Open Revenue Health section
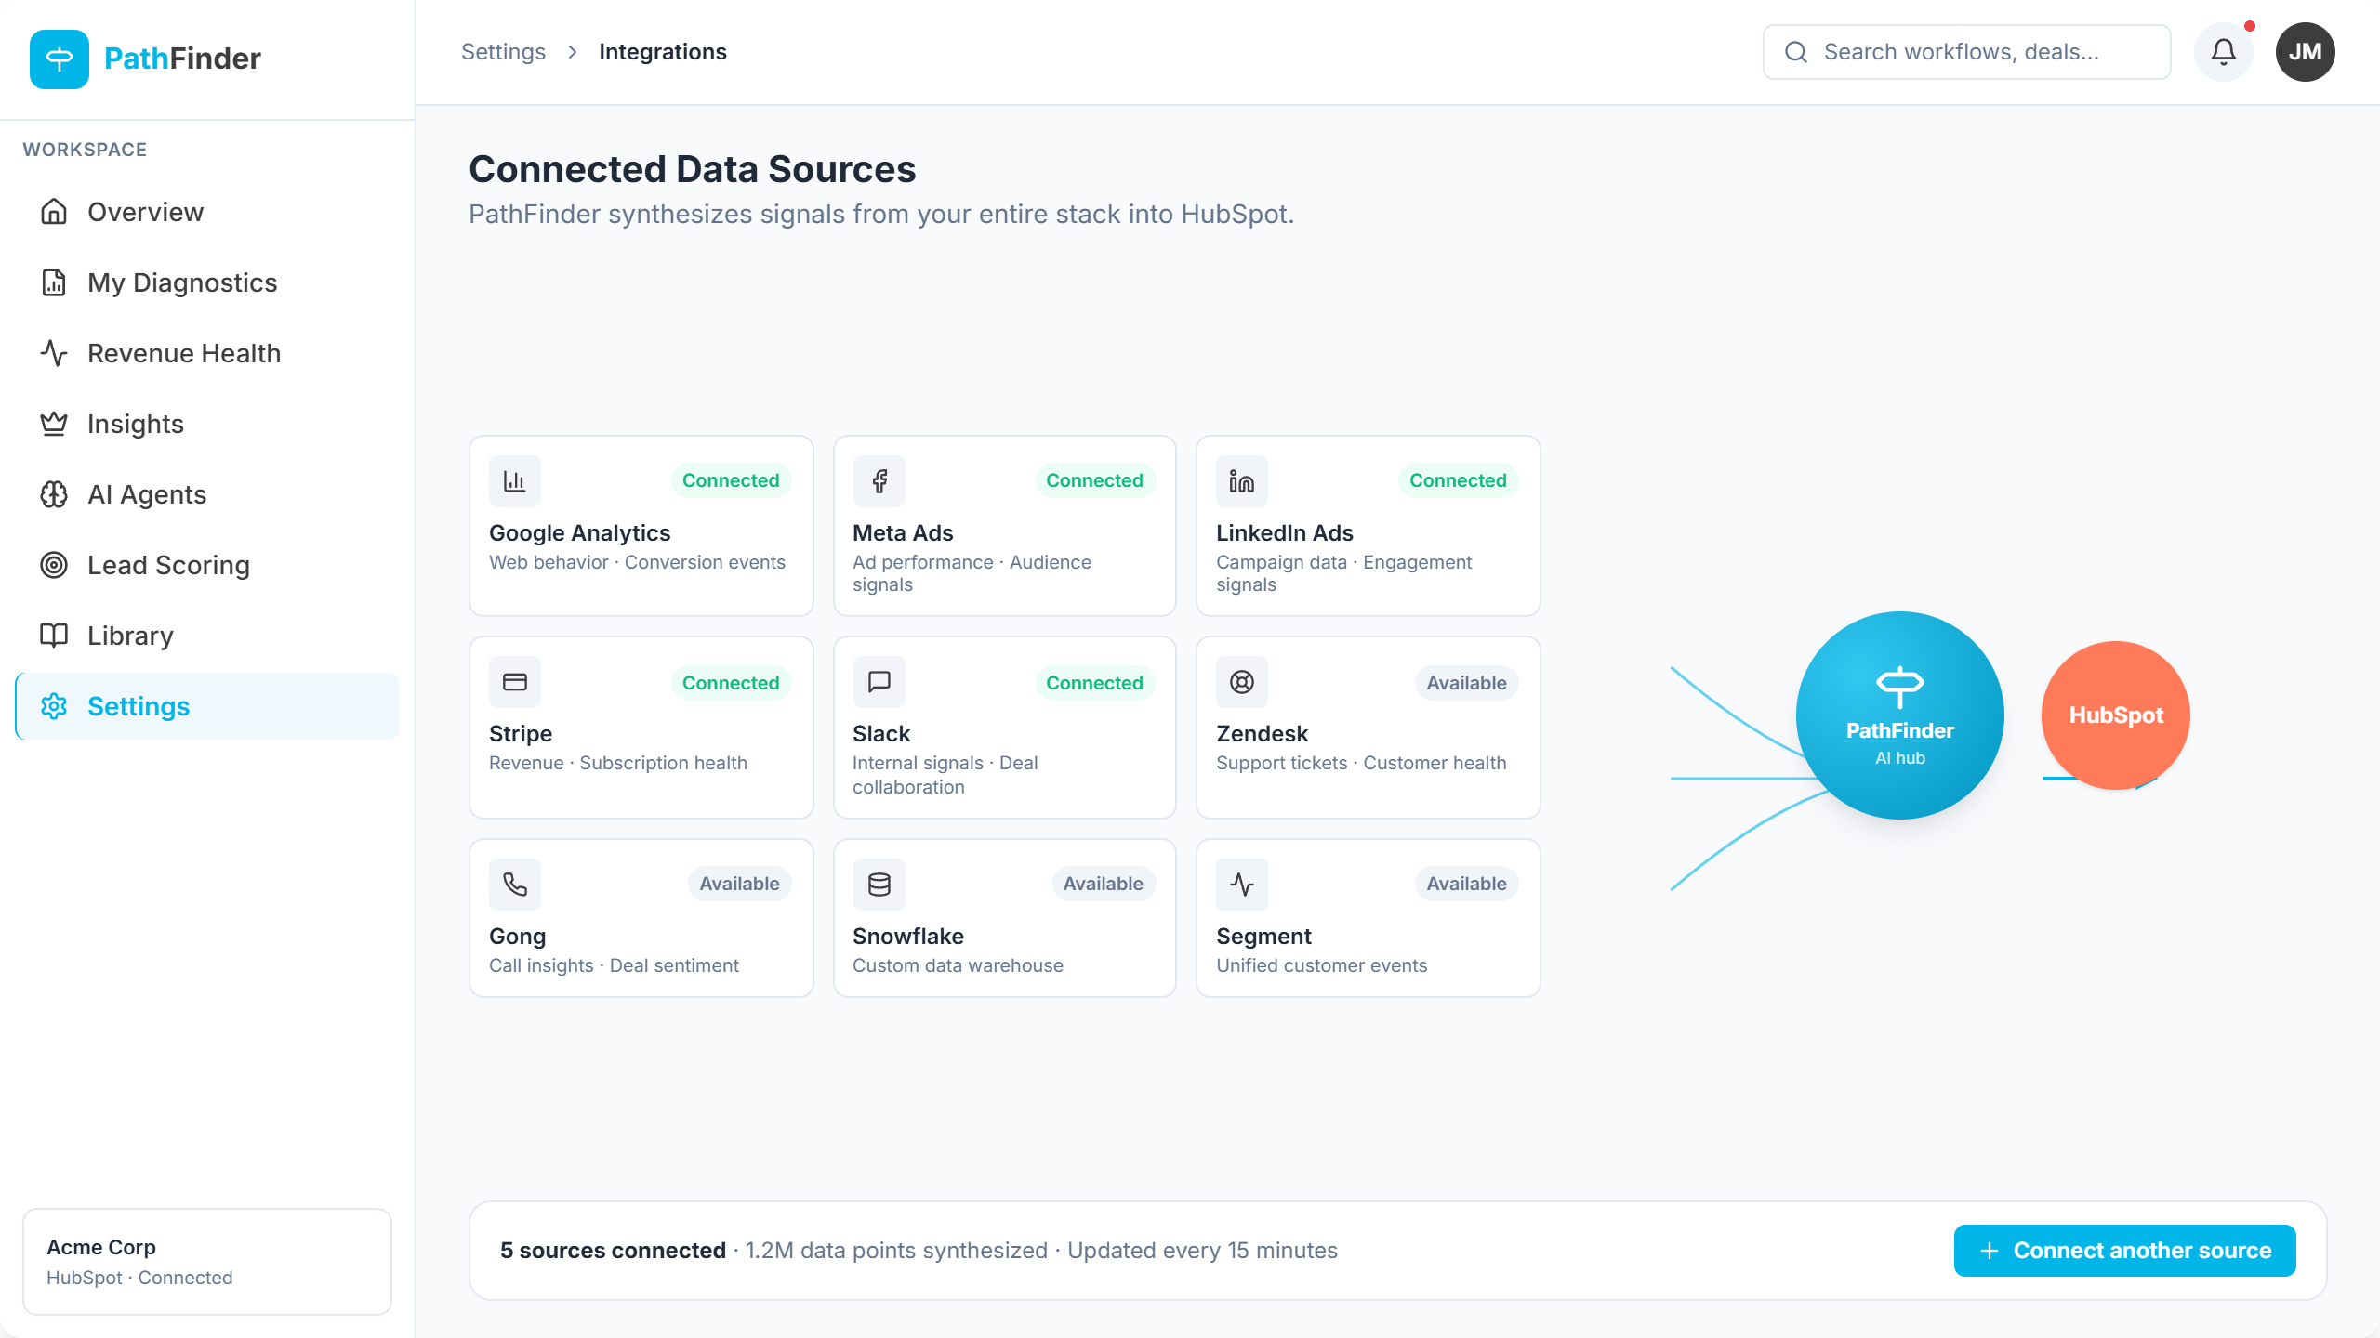This screenshot has width=2380, height=1338. [x=207, y=353]
